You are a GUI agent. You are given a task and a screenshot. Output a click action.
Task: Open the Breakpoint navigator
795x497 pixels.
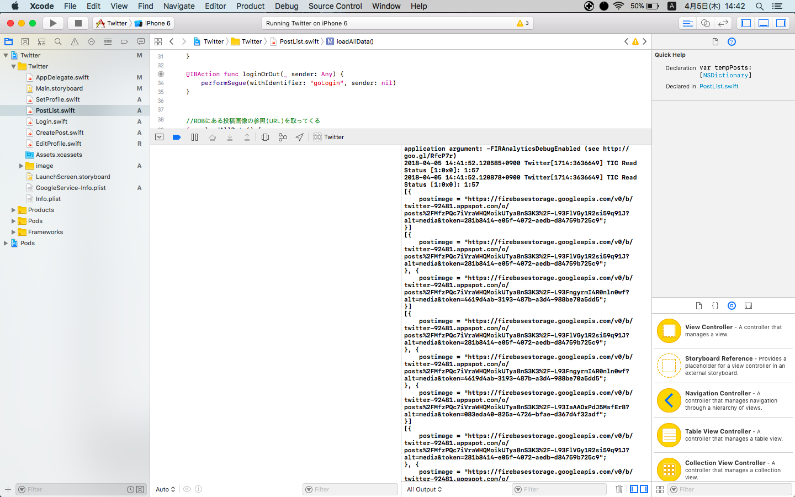coord(124,41)
